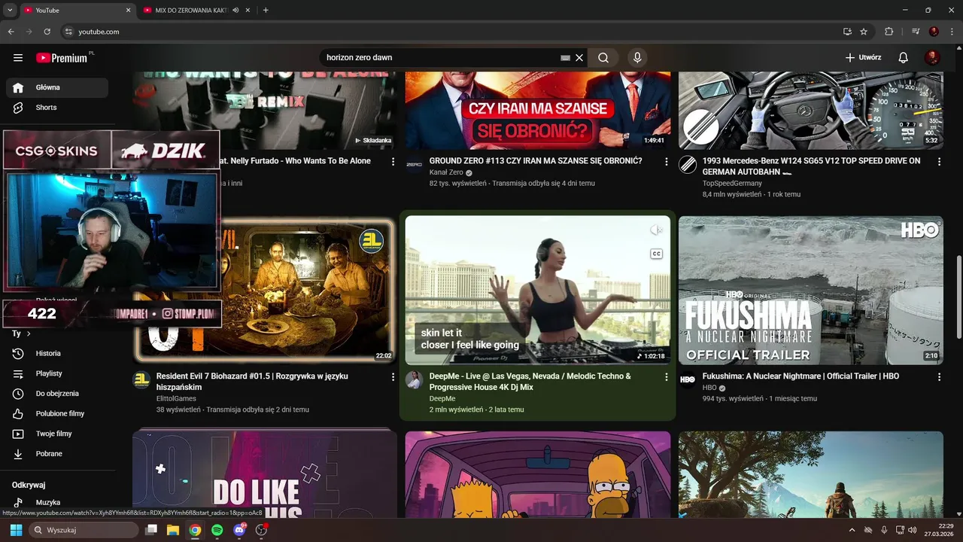Open account avatar menu
The width and height of the screenshot is (963, 542).
(933, 58)
